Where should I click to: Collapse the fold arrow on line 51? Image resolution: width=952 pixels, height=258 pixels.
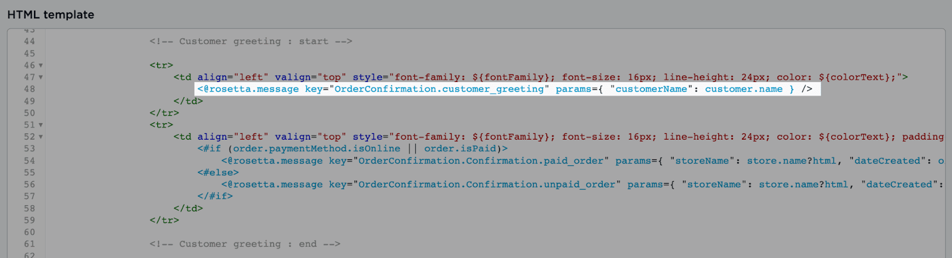[x=40, y=125]
